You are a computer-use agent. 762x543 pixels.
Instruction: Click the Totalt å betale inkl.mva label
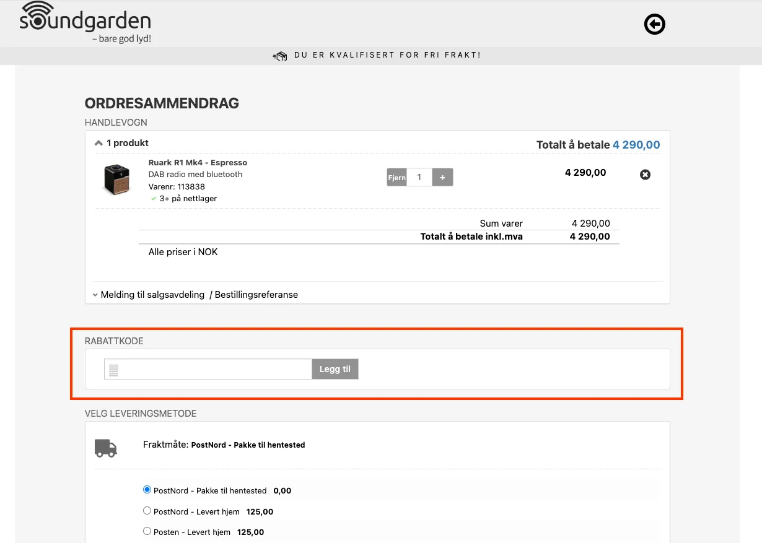(x=471, y=237)
